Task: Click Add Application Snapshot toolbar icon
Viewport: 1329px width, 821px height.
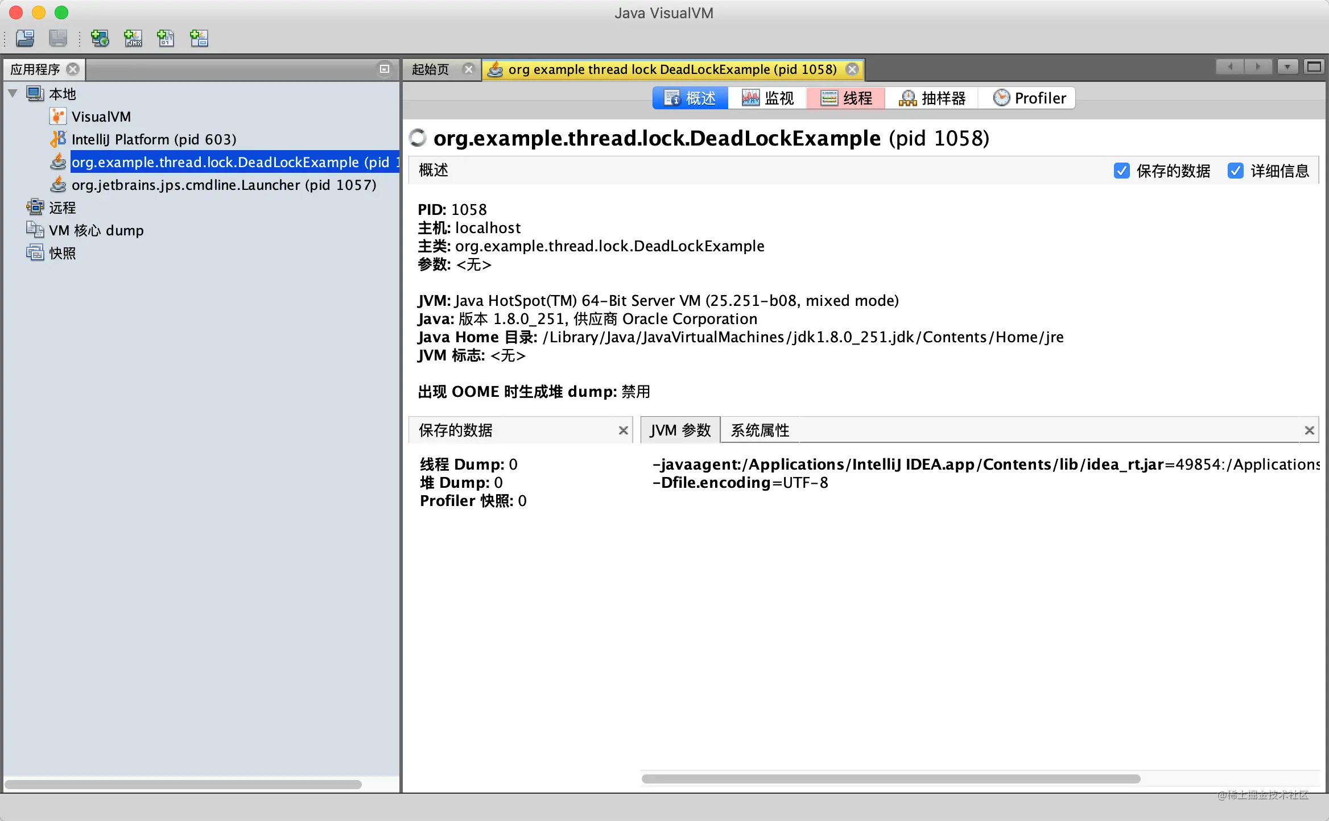Action: point(199,38)
